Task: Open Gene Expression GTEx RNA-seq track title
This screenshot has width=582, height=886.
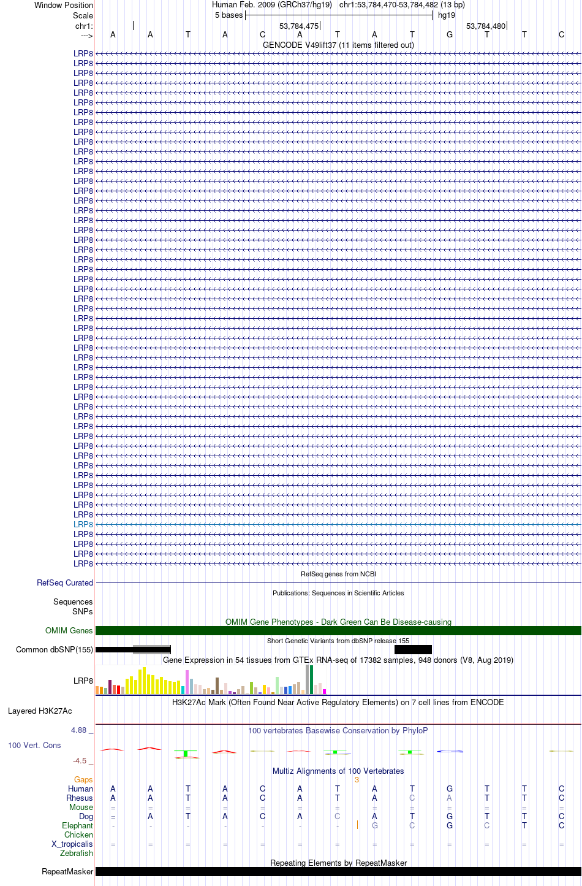Action: point(338,660)
